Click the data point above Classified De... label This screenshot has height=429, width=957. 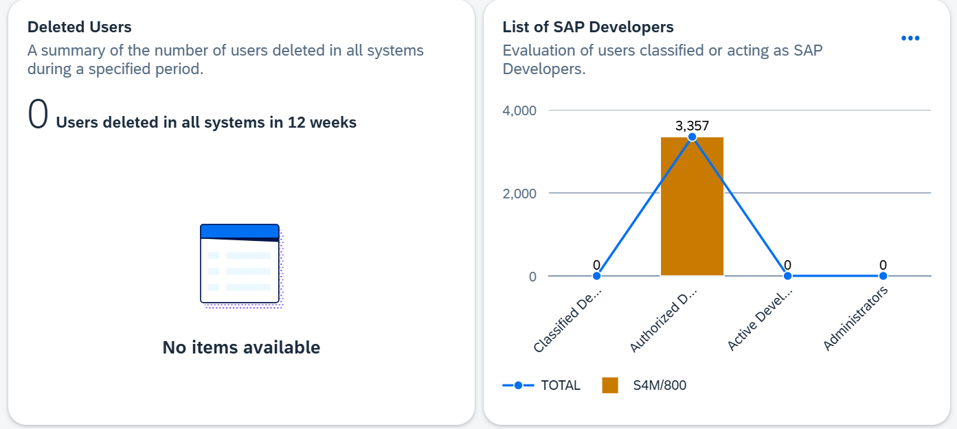click(x=596, y=275)
